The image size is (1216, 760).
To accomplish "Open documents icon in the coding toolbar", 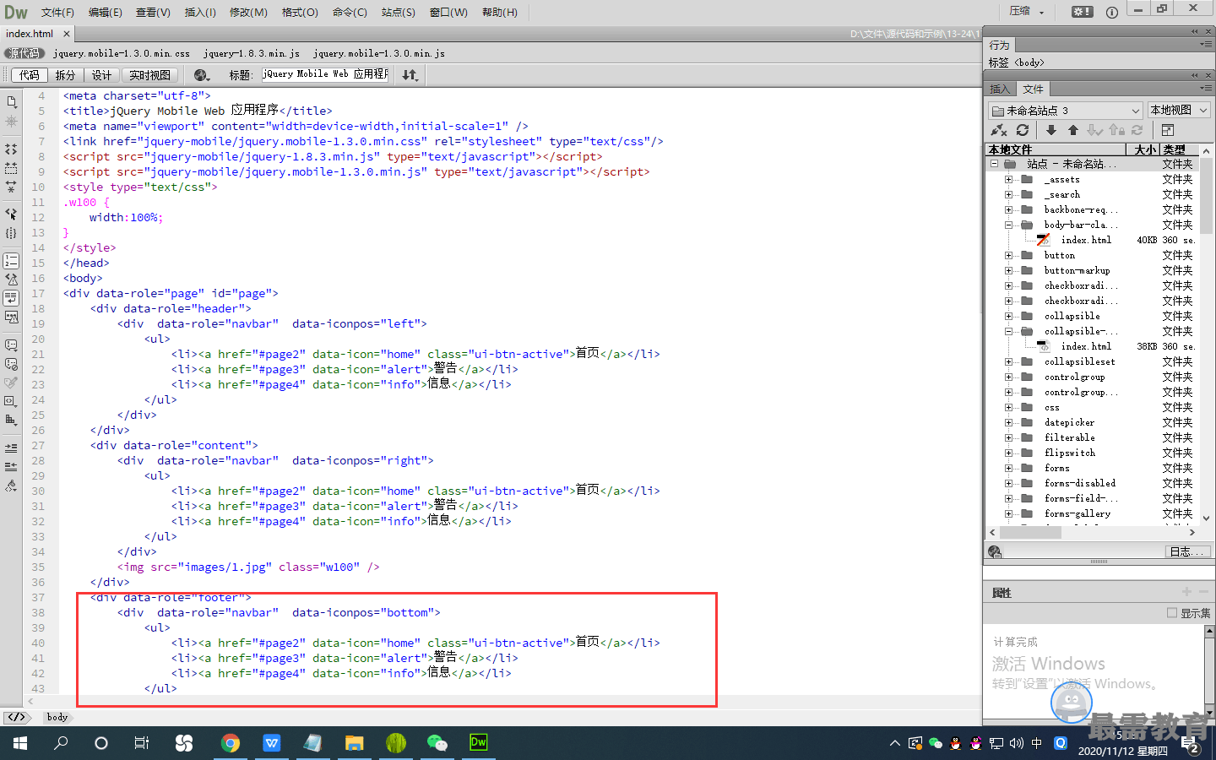I will (11, 102).
